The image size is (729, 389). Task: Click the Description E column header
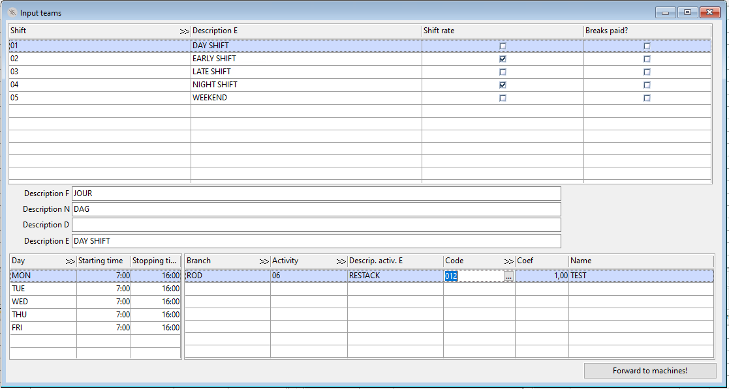305,31
